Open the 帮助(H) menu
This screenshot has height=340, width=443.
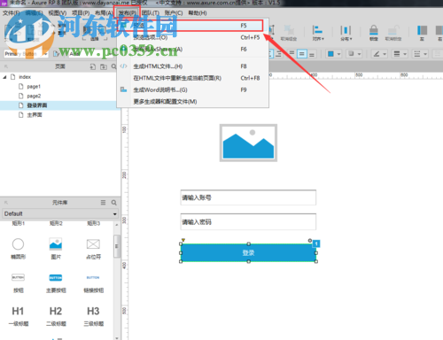198,13
